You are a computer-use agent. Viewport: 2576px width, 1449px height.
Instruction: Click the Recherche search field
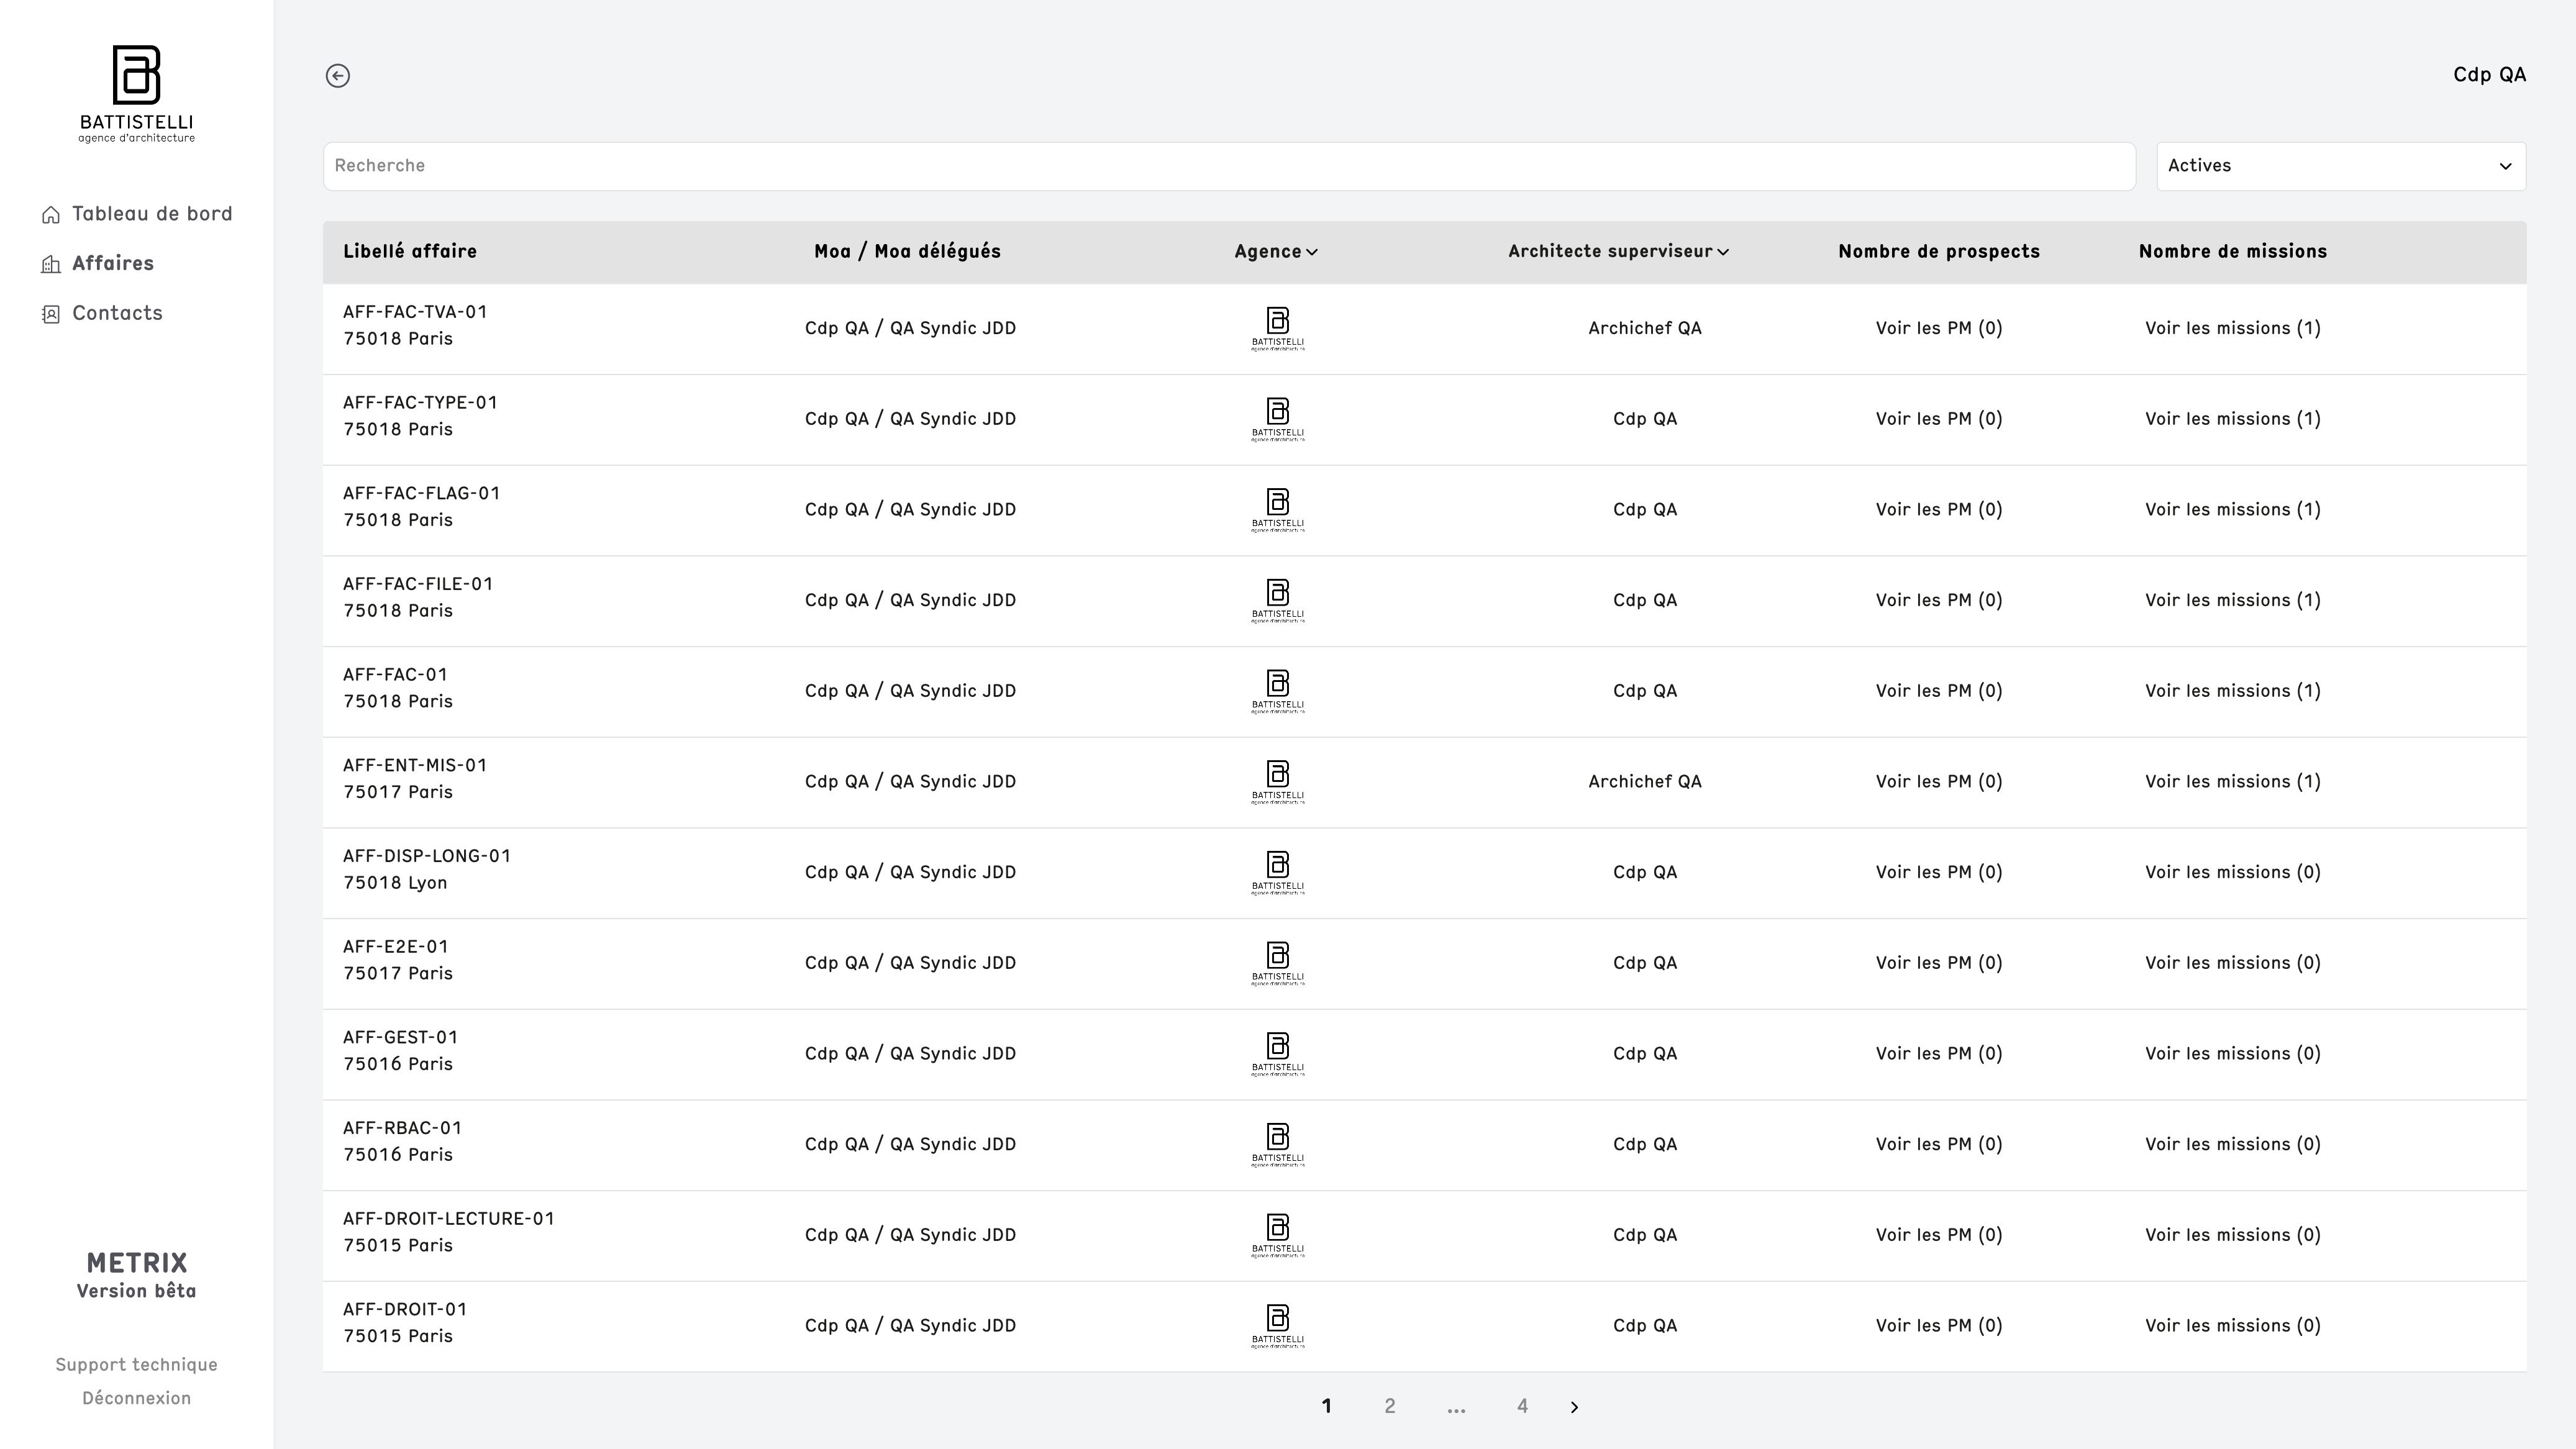pyautogui.click(x=1229, y=166)
